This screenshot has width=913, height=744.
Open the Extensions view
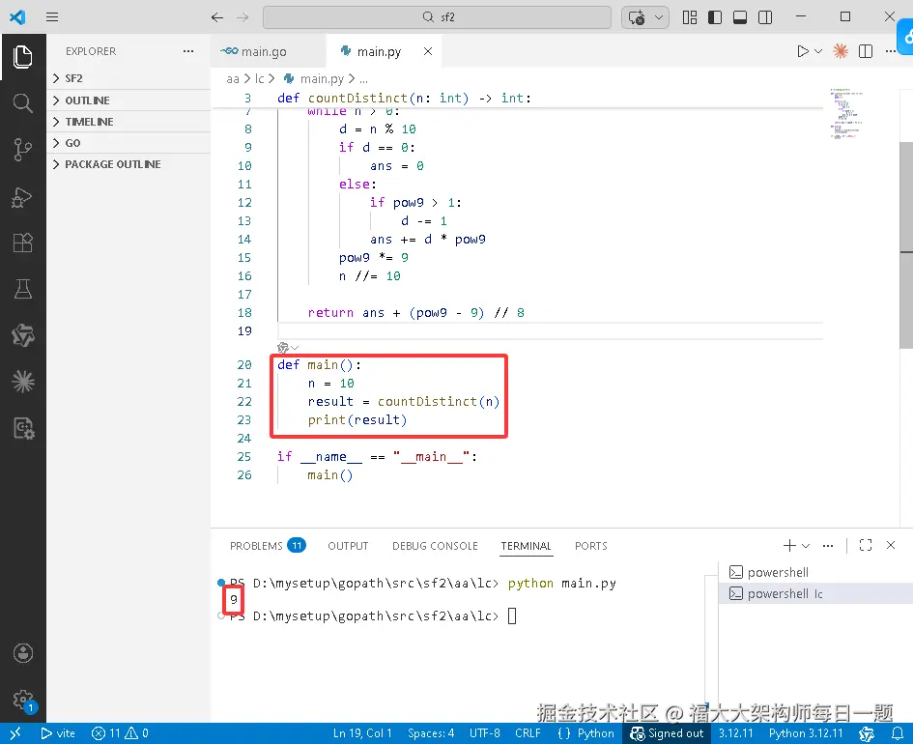tap(23, 243)
